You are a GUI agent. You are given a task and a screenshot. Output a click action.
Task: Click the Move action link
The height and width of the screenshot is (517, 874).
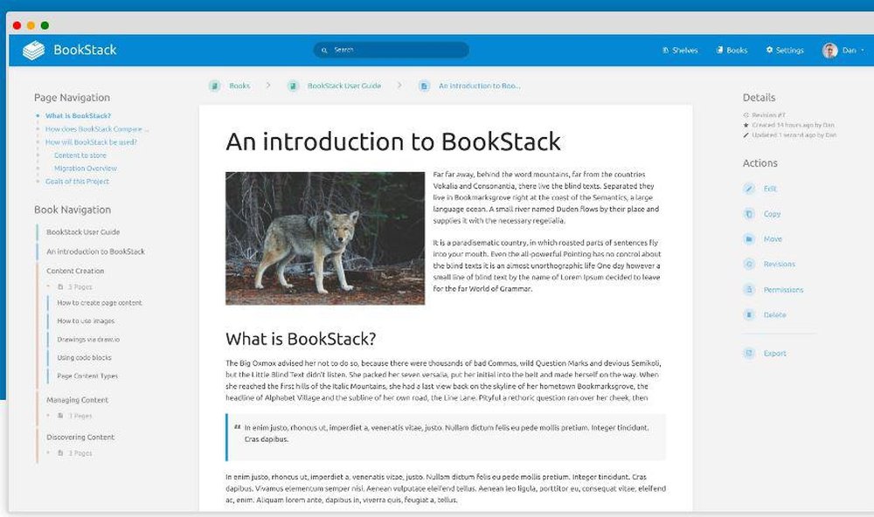[x=773, y=239]
